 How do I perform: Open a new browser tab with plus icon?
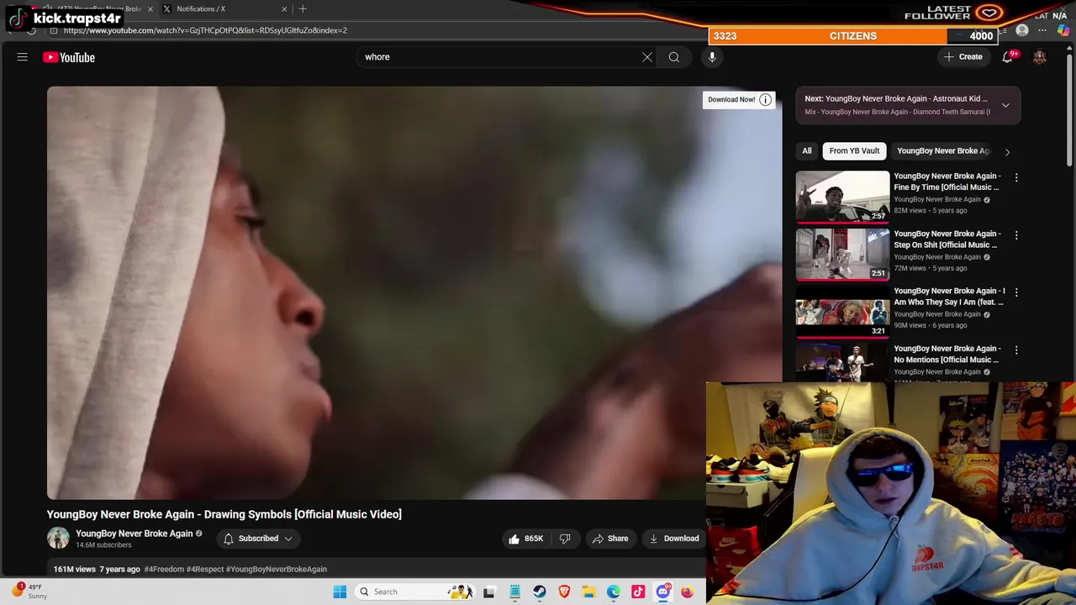303,9
